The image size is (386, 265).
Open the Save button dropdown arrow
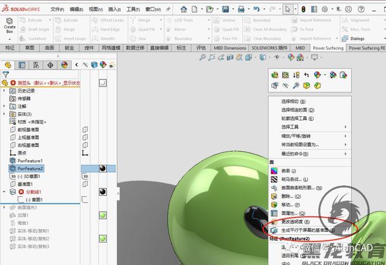click(233, 9)
